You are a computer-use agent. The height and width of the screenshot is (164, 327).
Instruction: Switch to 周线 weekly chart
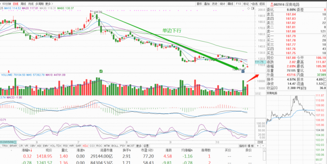click(23, 4)
